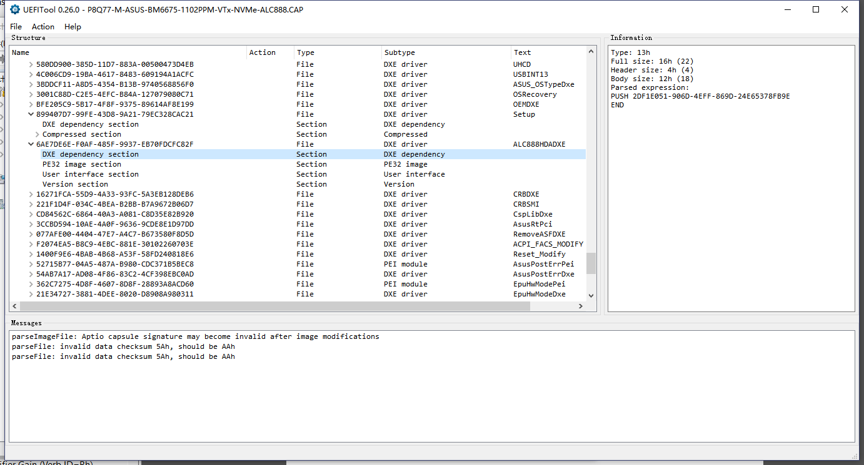
Task: Click the OSRecovery text cell
Action: coord(535,94)
